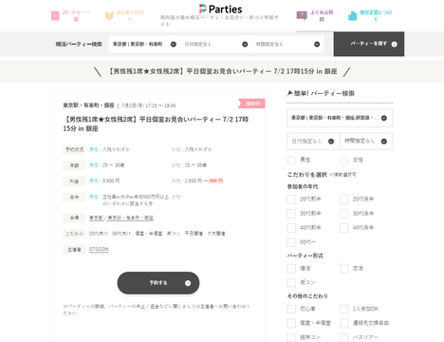Click the beginner's guide leaf icon

(109, 15)
